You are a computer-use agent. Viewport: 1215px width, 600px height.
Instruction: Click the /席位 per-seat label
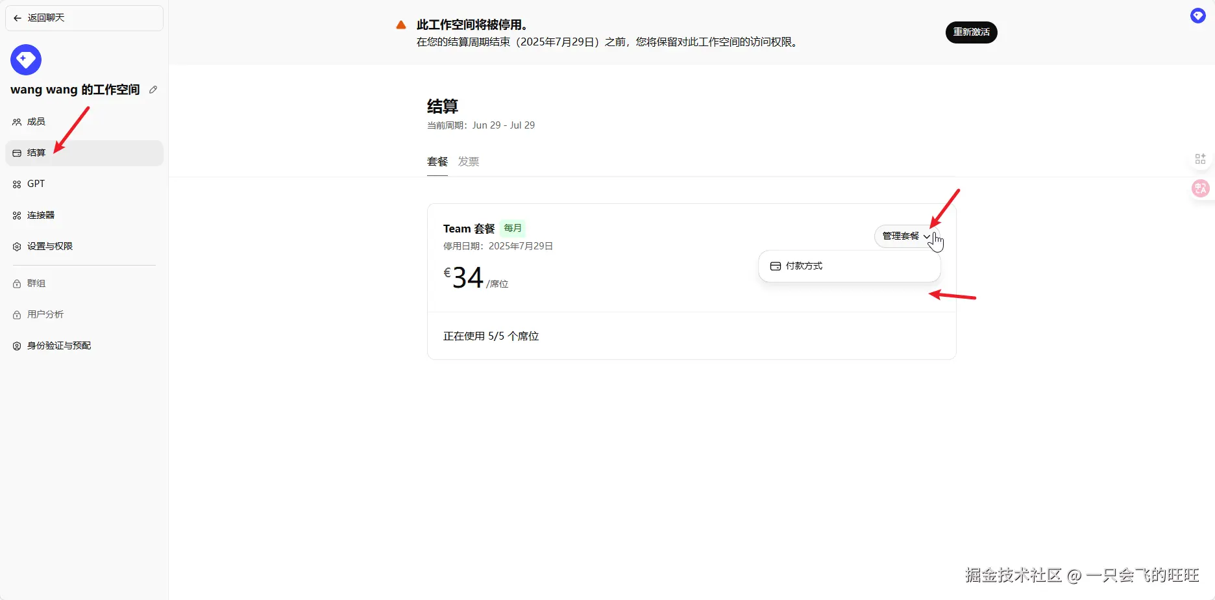click(498, 284)
